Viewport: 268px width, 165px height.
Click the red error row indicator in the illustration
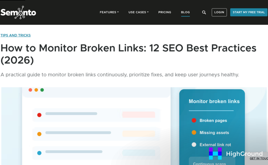click(39, 115)
